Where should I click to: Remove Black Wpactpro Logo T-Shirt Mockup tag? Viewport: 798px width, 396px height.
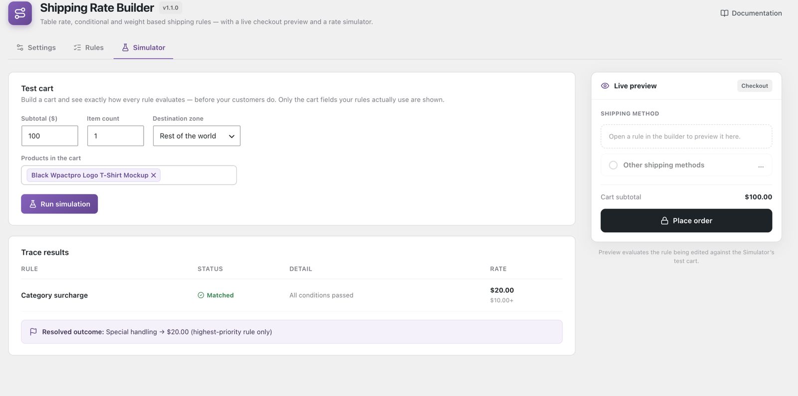[154, 175]
